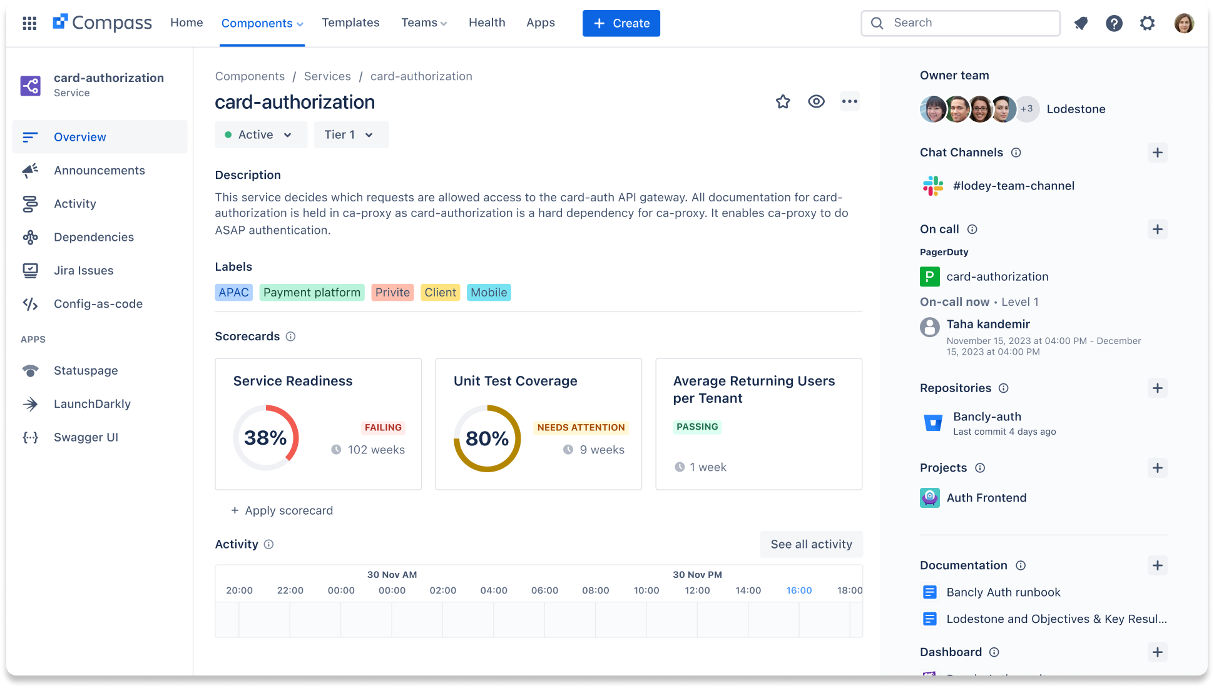Toggle star bookmark for card-authorization
Screen dimensions: 1214x688
[782, 101]
